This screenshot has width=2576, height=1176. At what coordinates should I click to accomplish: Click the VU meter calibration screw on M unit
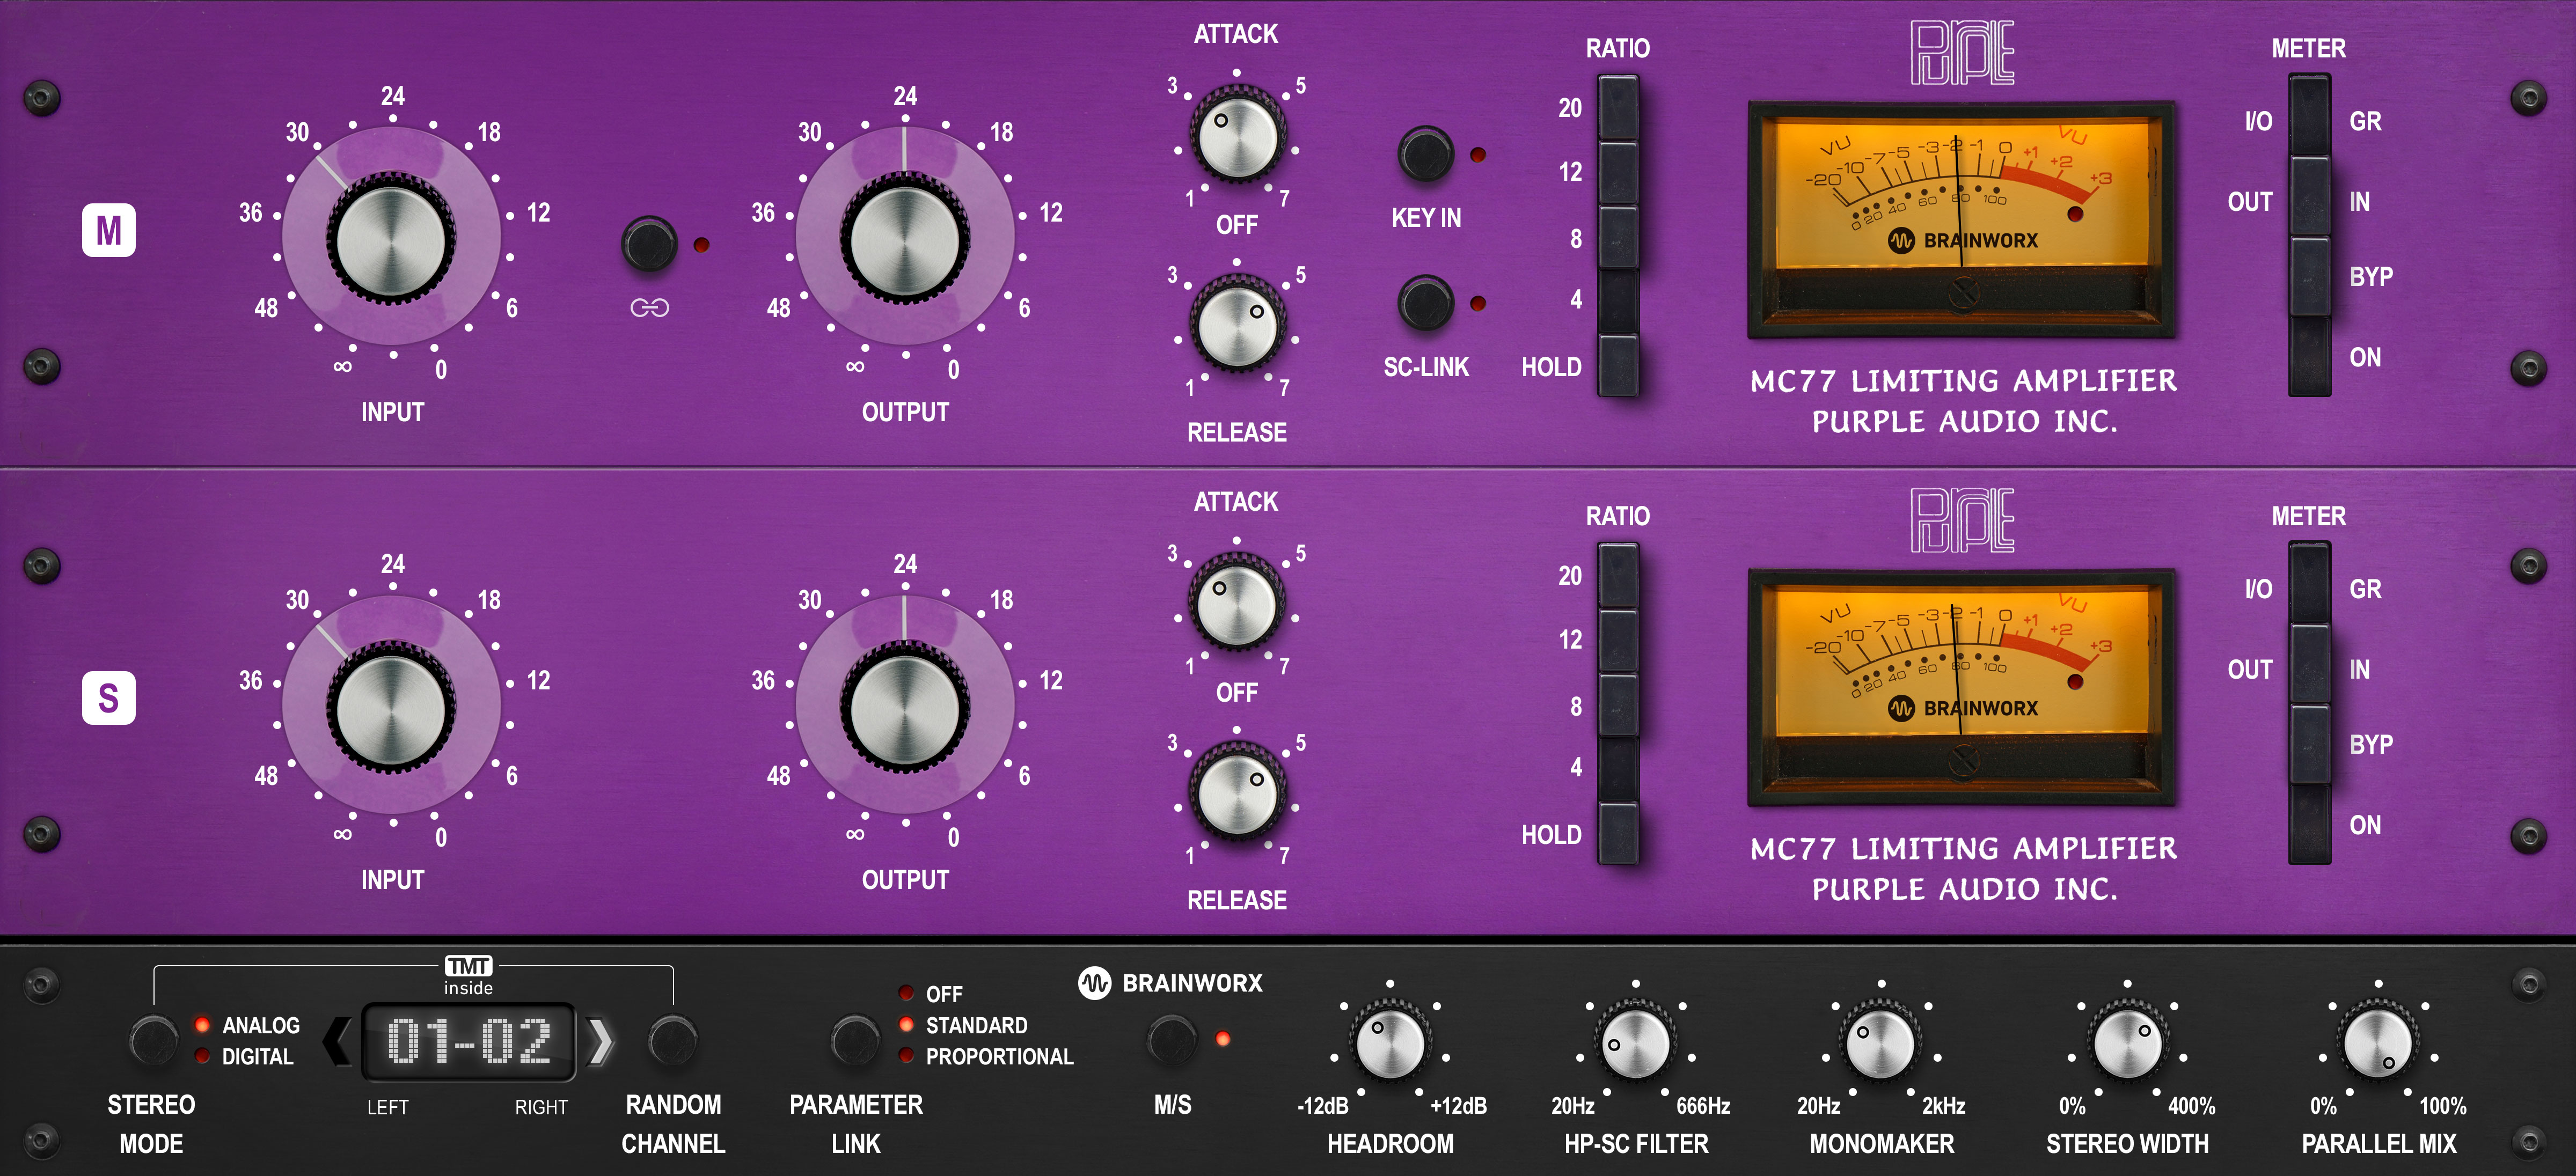tap(1963, 294)
